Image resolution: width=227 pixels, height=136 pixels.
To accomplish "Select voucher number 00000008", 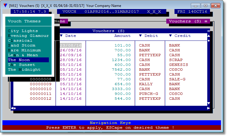I will pos(41,79).
